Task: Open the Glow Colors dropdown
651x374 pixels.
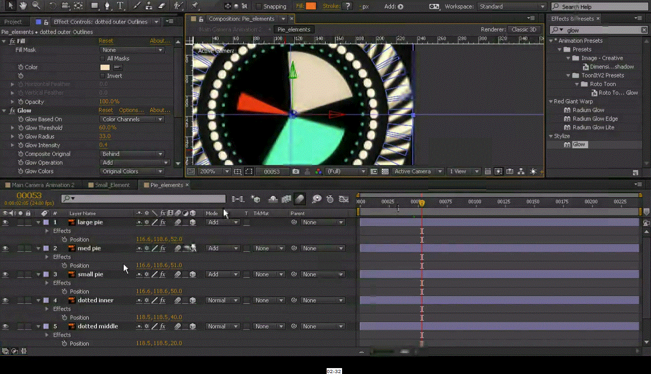Action: (x=132, y=171)
